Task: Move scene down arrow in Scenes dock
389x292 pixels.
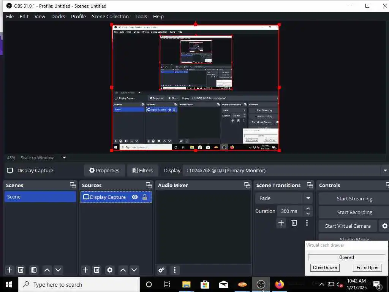Action: coord(58,270)
